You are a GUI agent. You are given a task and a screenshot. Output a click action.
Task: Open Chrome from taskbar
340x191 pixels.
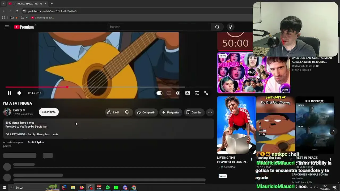tap(134, 188)
